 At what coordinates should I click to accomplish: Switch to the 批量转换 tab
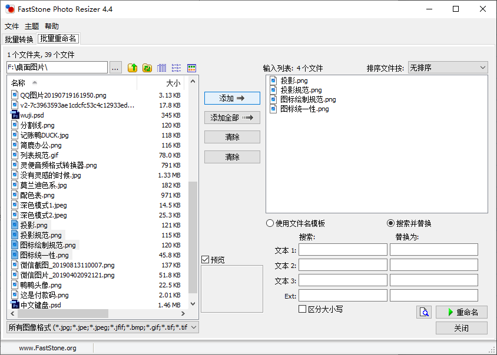(x=19, y=39)
